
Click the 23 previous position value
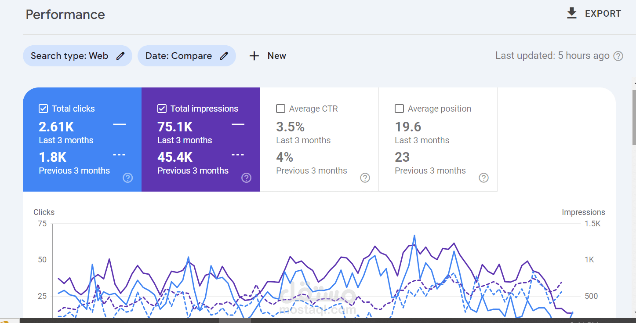click(402, 157)
